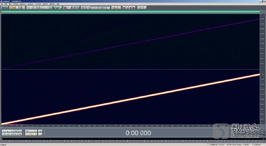Click the green horizontal range bar
This screenshot has width=266, height=146.
coord(131,12)
